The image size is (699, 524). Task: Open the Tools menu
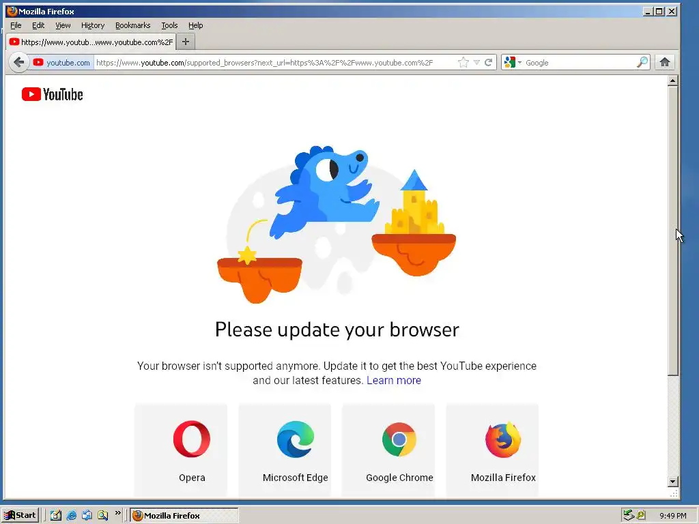tap(169, 25)
